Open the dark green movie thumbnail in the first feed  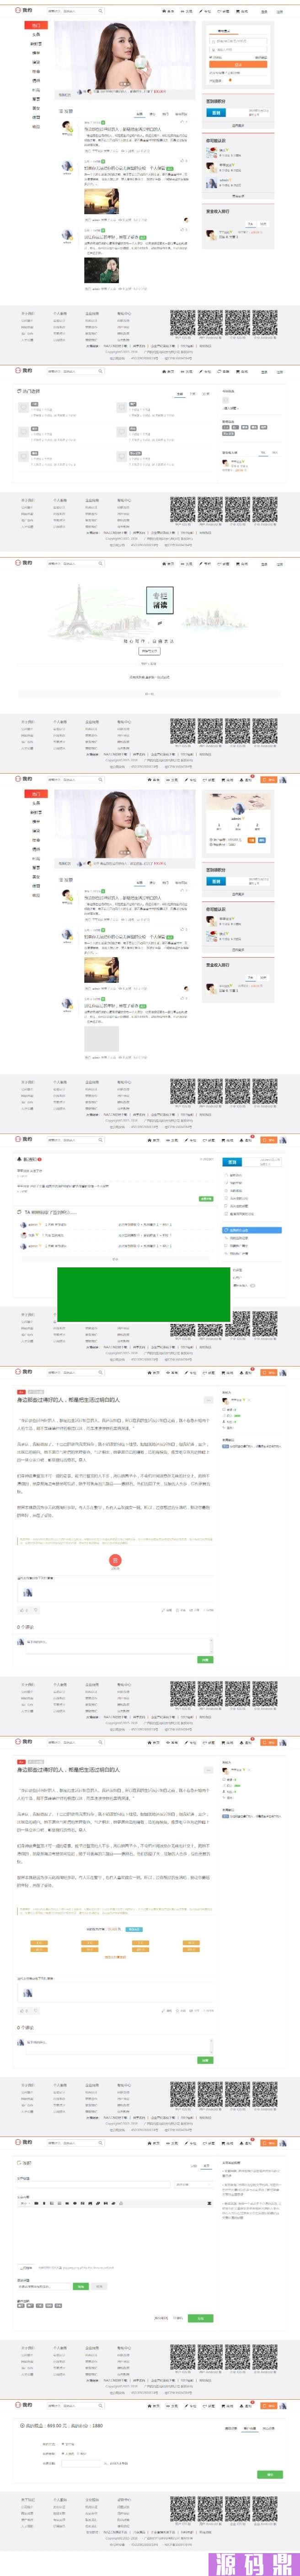[x=101, y=271]
